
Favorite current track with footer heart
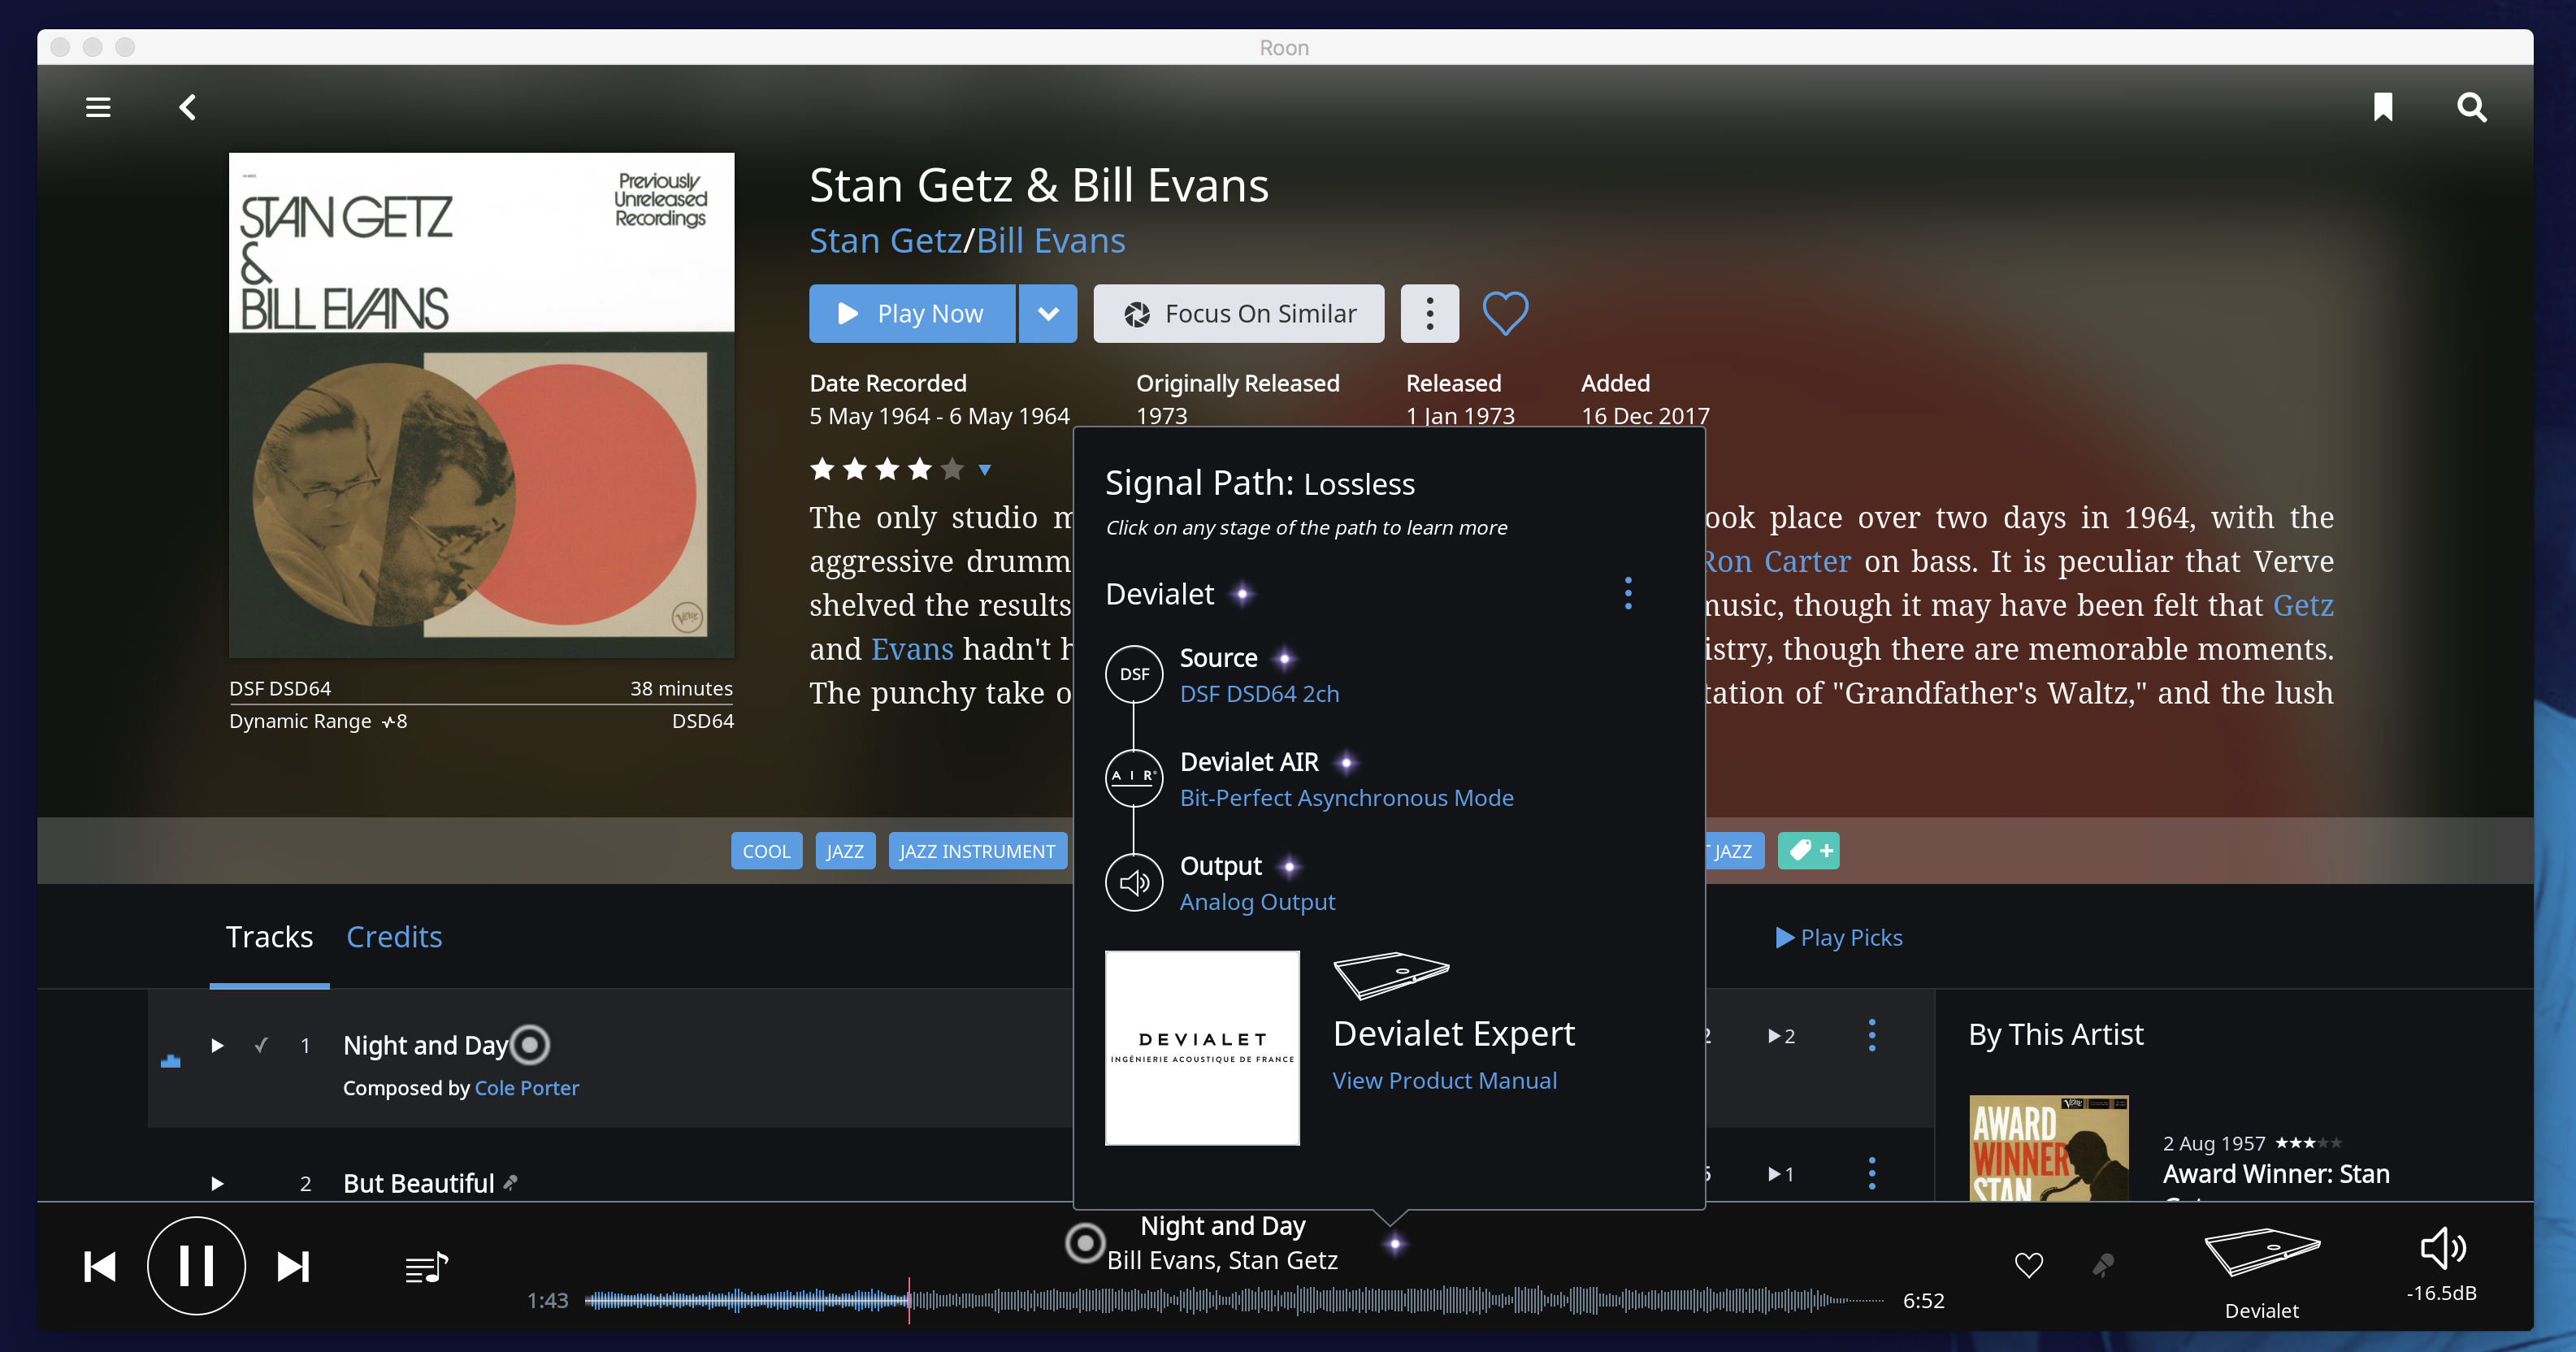[2028, 1266]
